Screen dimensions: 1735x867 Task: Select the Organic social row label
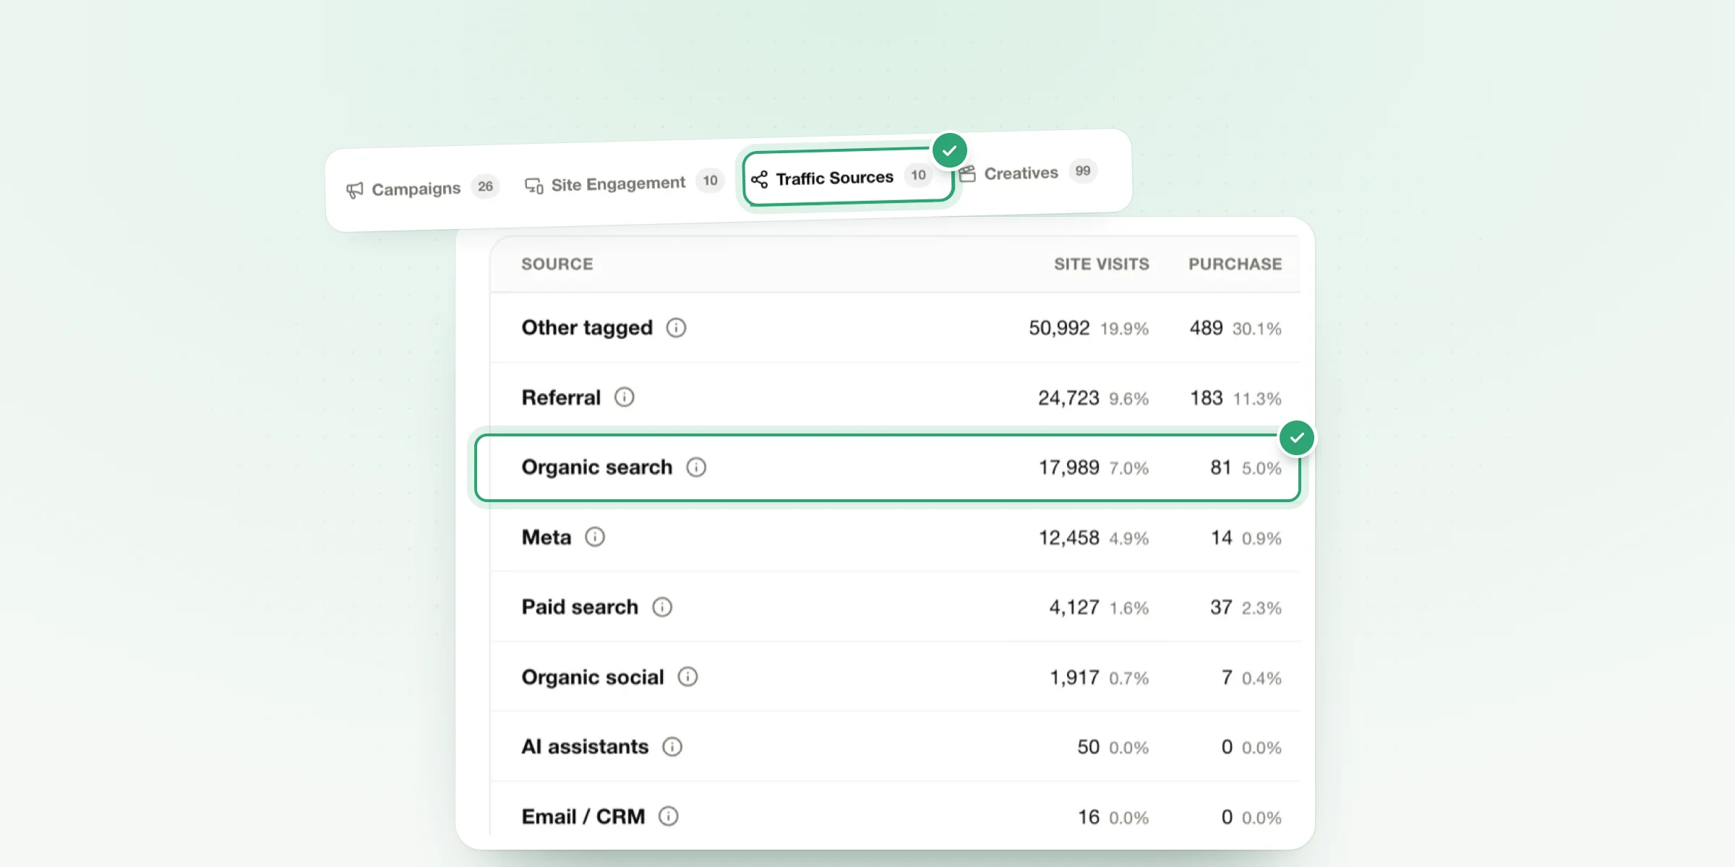click(593, 677)
